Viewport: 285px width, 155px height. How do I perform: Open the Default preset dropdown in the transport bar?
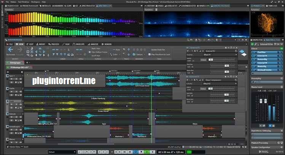point(62,152)
